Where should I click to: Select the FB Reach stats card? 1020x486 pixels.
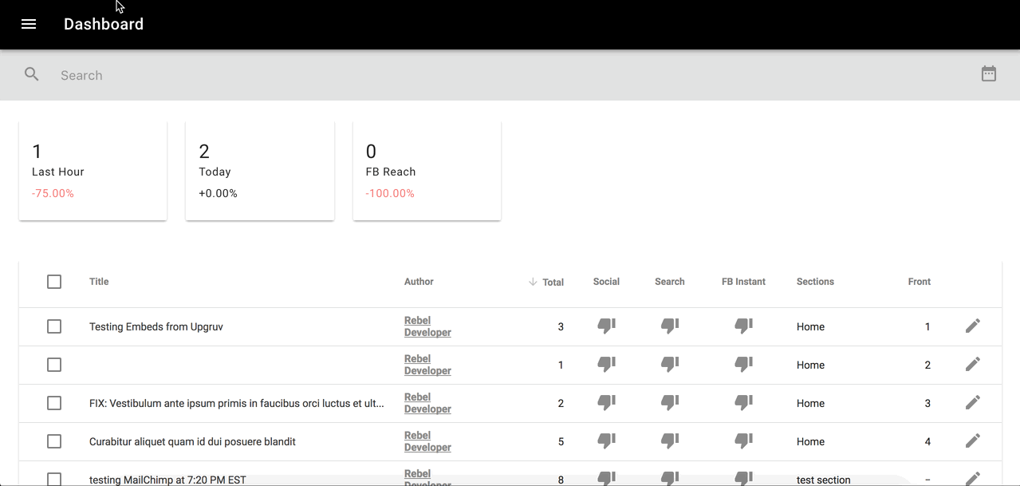click(x=427, y=171)
